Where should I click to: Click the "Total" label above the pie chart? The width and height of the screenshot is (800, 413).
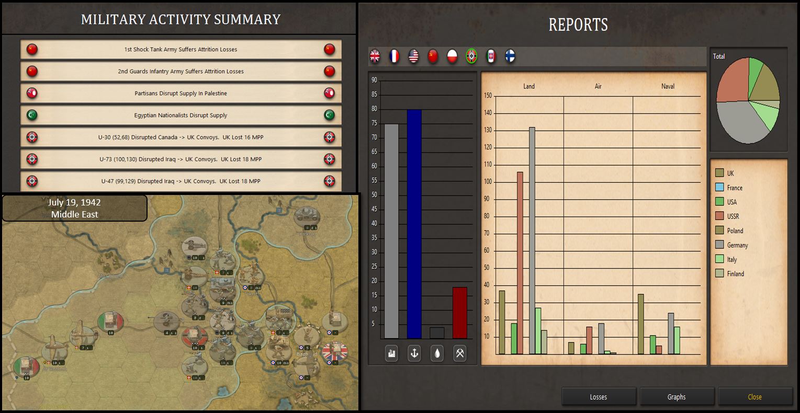click(719, 56)
